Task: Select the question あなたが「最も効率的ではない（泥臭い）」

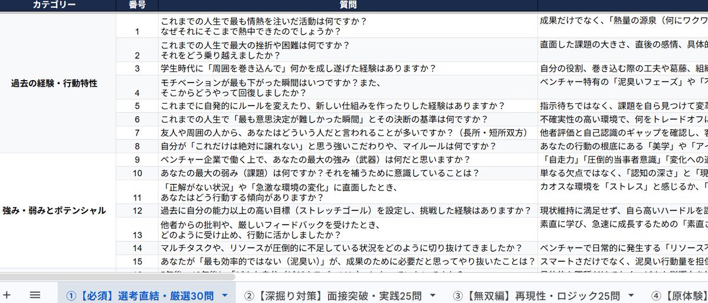Action: click(x=348, y=261)
